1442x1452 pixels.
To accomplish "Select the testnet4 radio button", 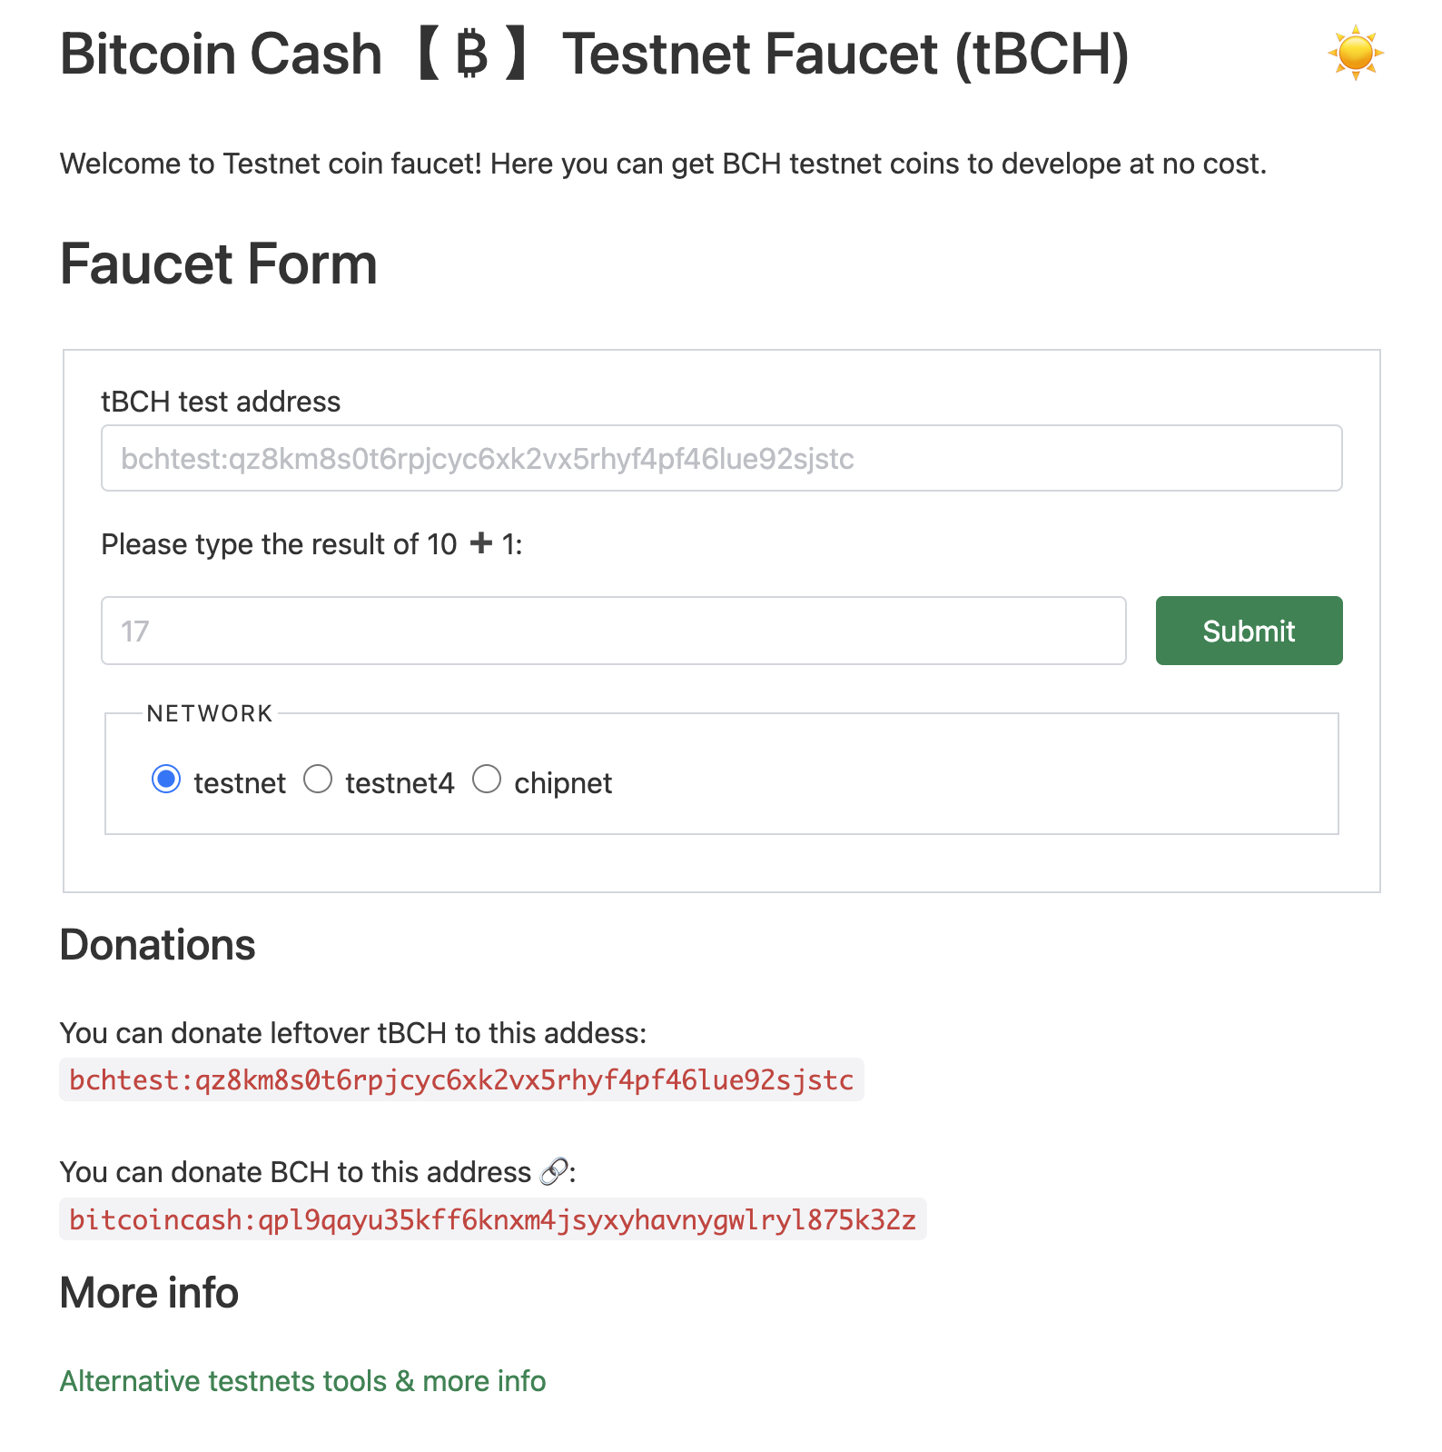I will point(318,780).
